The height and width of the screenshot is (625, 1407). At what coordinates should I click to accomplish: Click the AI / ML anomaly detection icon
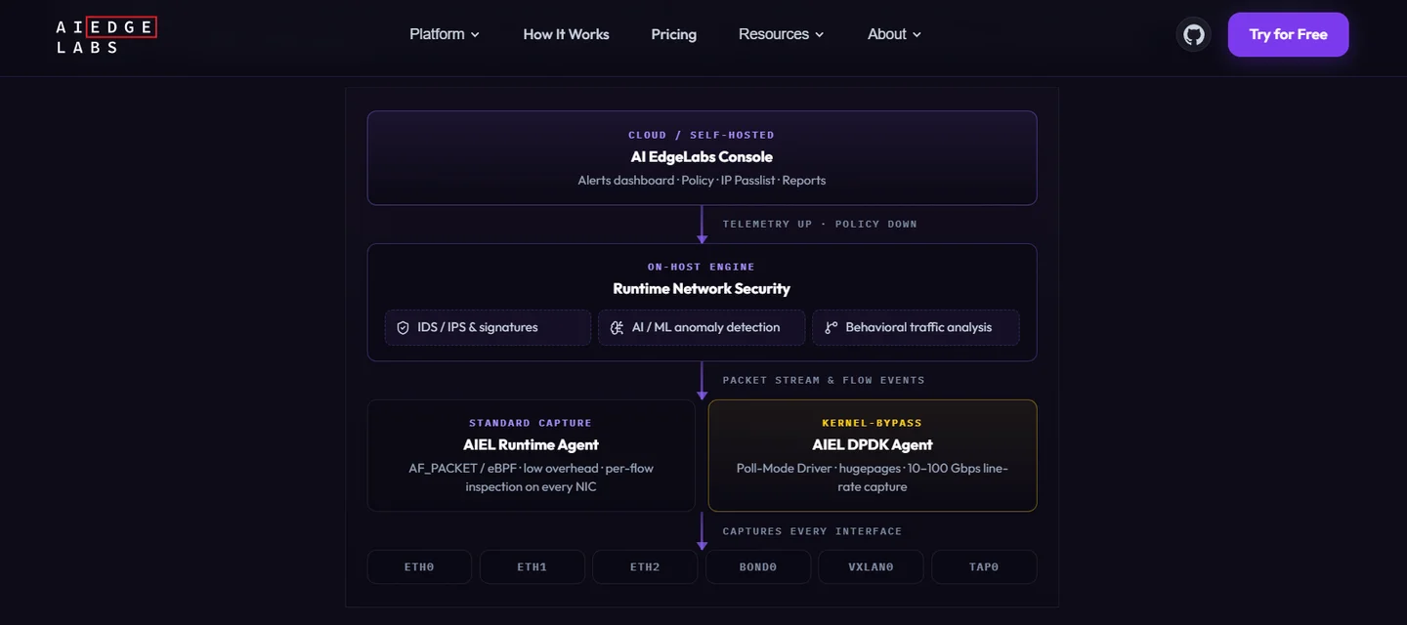[x=617, y=328]
